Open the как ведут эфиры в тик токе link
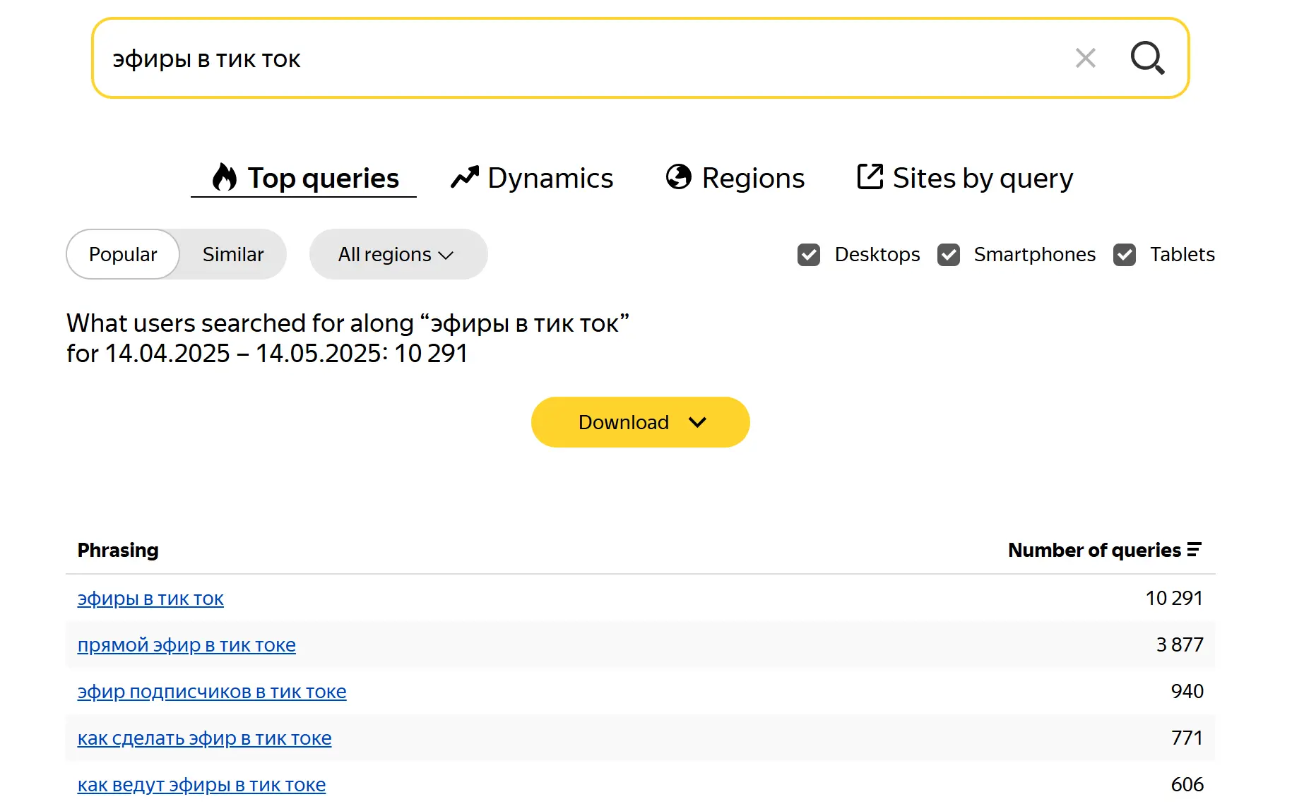The height and width of the screenshot is (804, 1292). click(201, 785)
